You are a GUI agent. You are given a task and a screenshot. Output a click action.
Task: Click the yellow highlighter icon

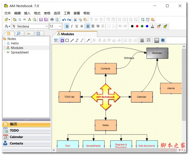point(165,26)
